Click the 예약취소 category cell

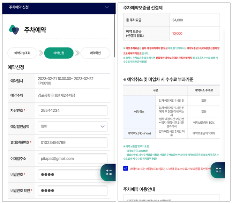coord(139,112)
